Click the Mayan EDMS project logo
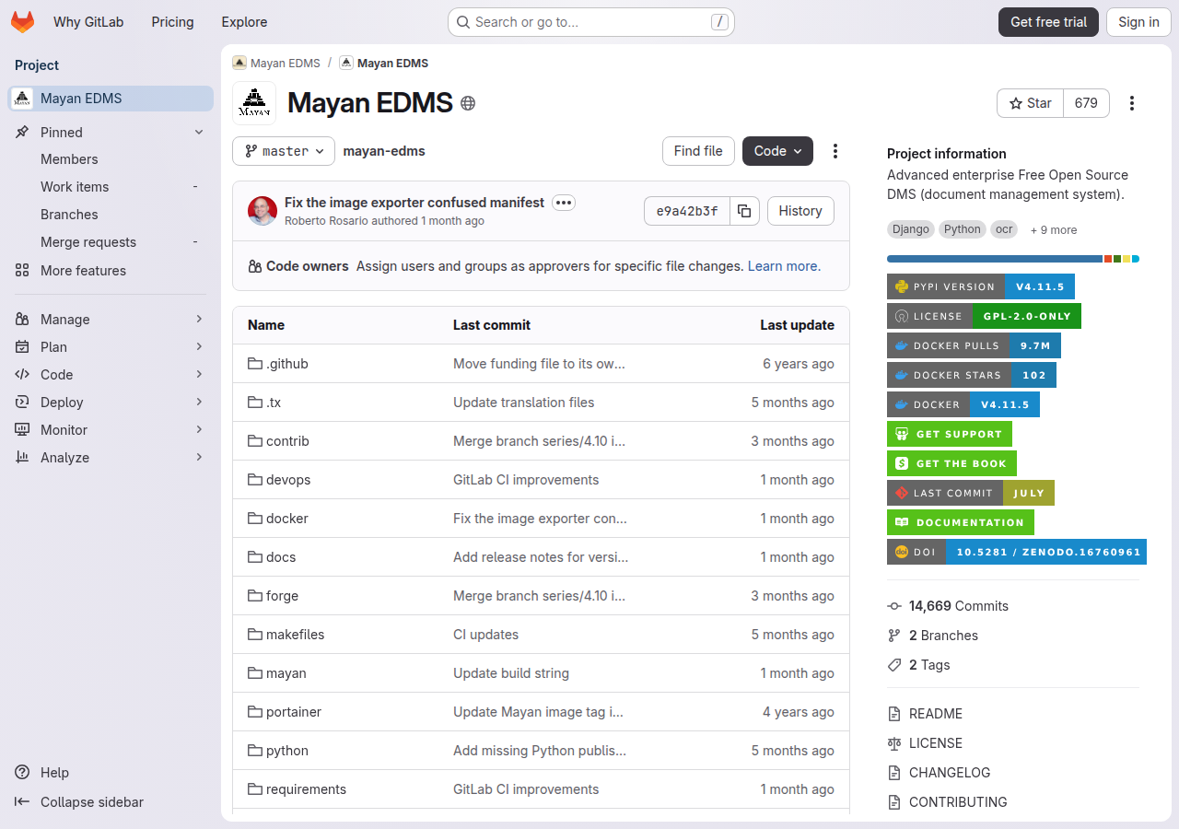Viewport: 1179px width, 829px height. coord(254,103)
